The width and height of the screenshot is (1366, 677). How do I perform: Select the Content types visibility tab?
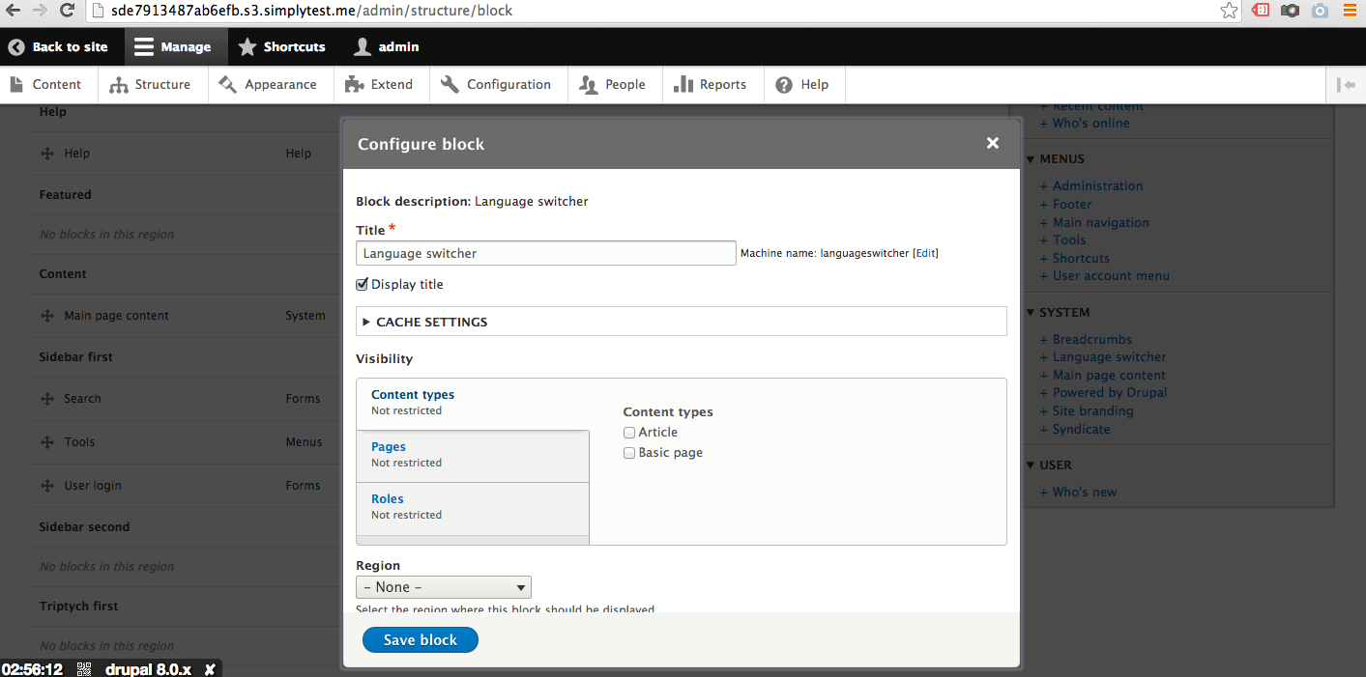point(473,404)
